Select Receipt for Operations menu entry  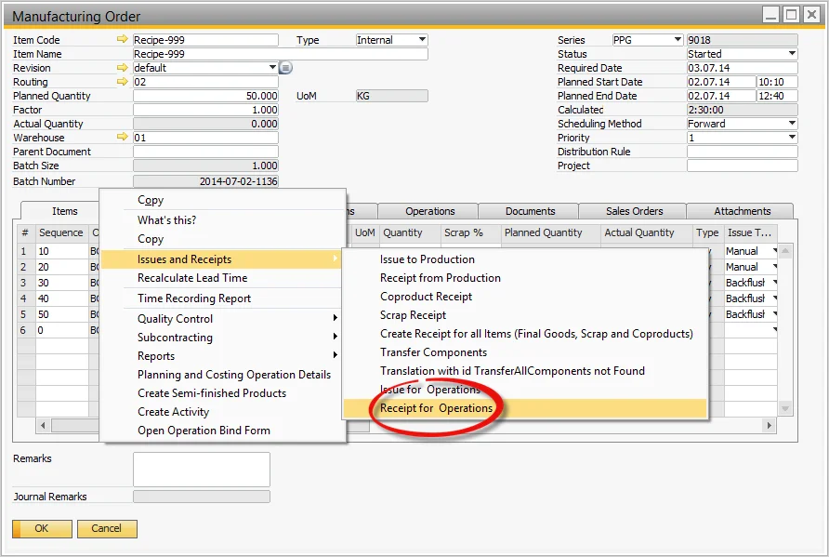point(436,408)
